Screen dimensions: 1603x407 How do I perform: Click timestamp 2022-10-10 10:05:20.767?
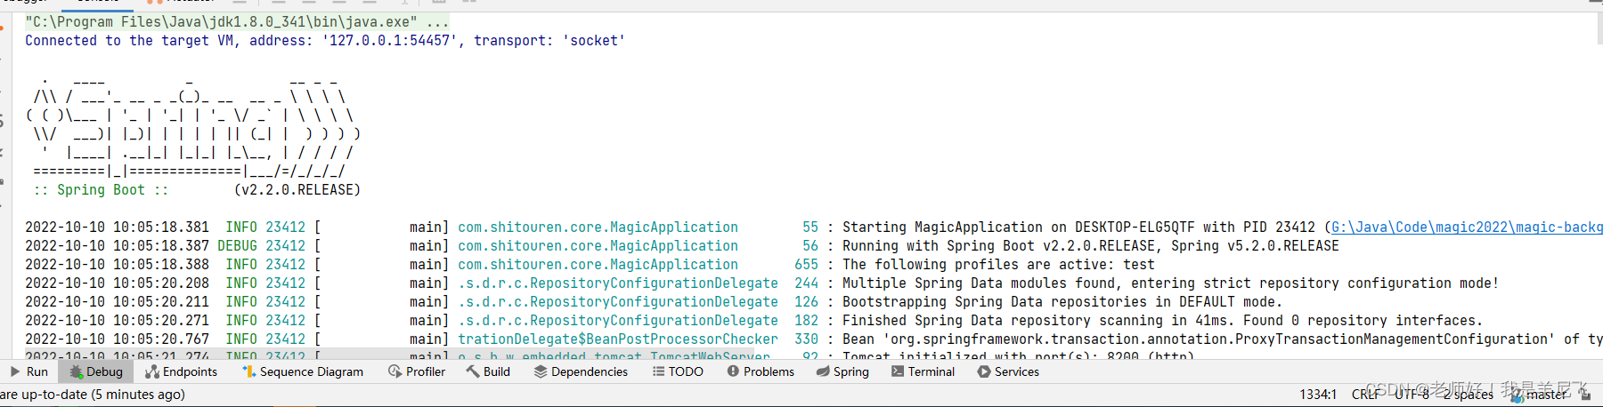pyautogui.click(x=117, y=339)
